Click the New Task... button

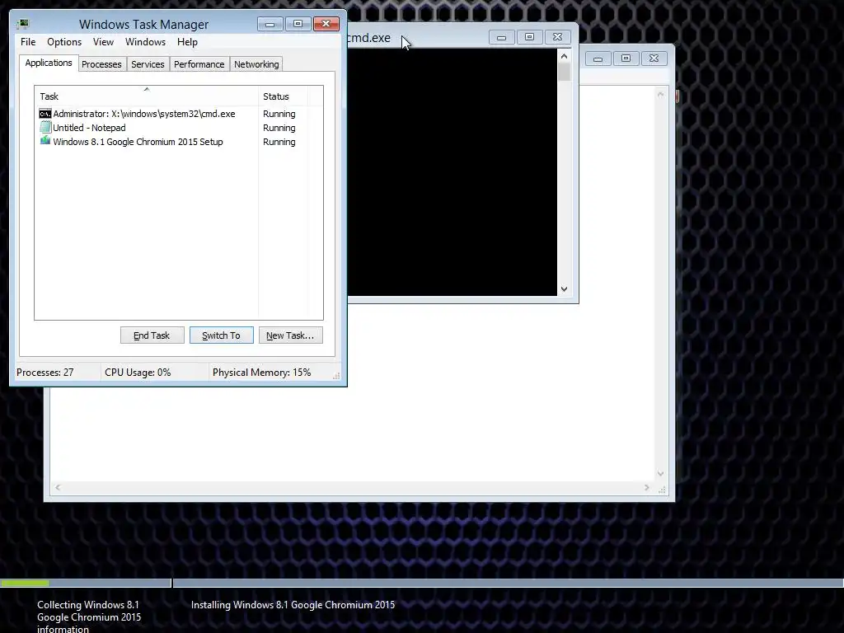click(290, 335)
